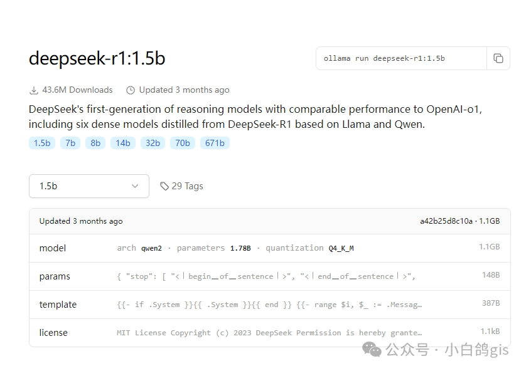Select the 32b size badge

pyautogui.click(x=153, y=143)
